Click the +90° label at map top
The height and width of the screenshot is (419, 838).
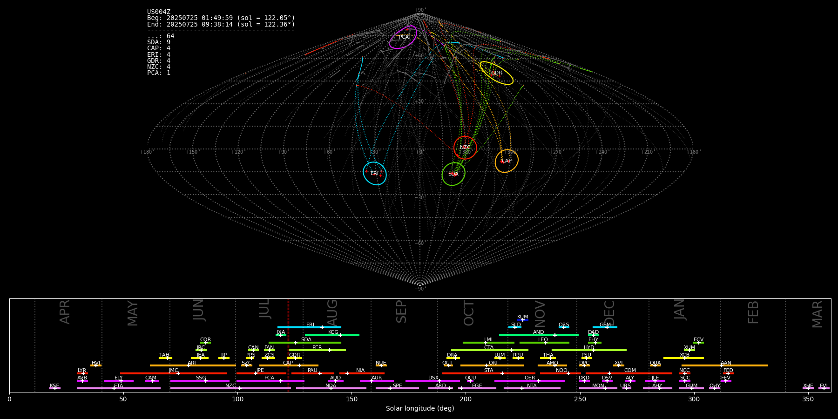click(x=419, y=10)
